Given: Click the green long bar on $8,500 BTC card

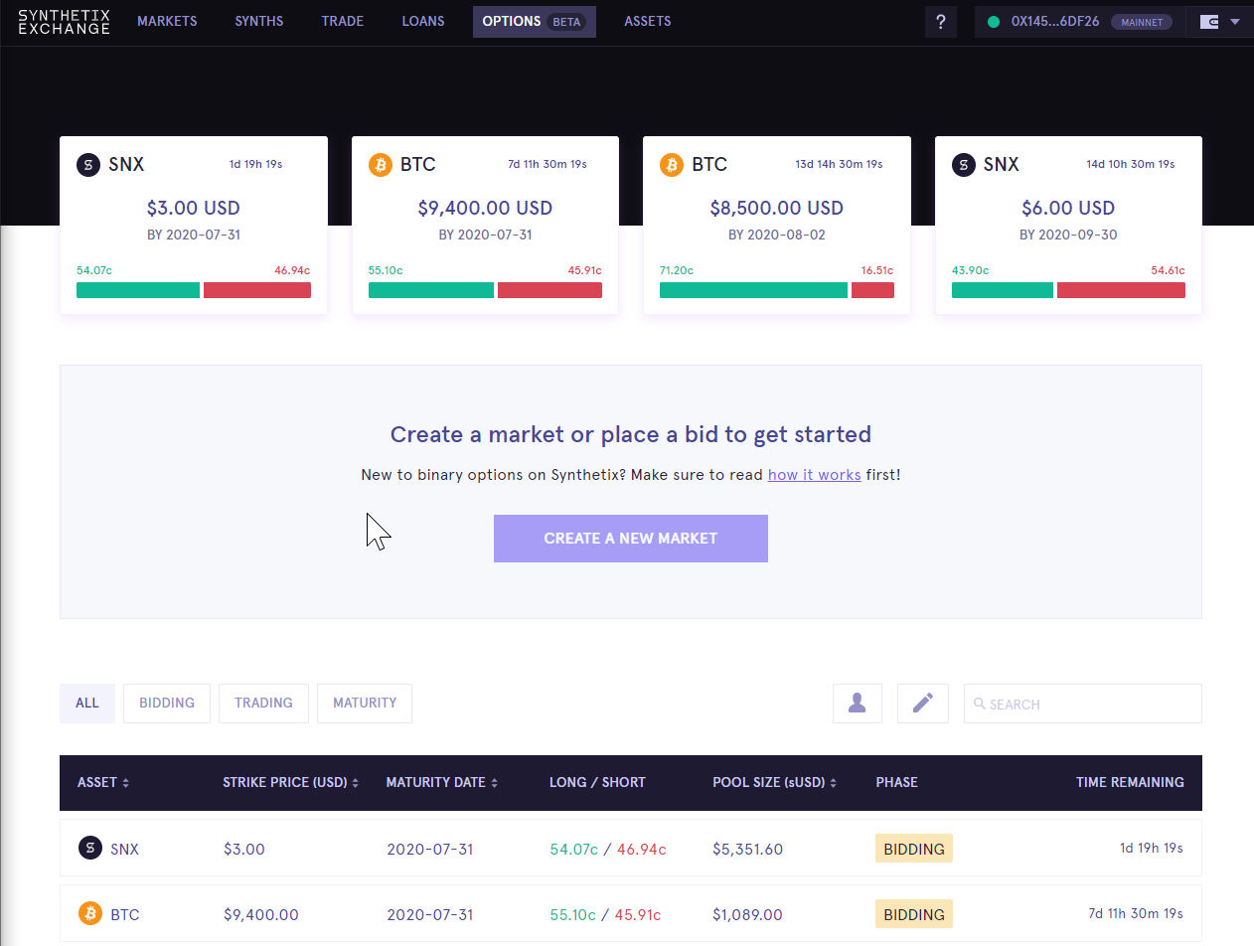Looking at the screenshot, I should point(753,290).
